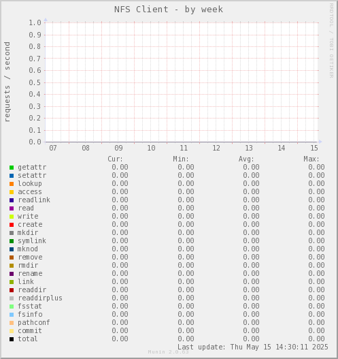The width and height of the screenshot is (338, 359).
Task: Click the 0.5 y-axis tick label
Action: (35, 82)
